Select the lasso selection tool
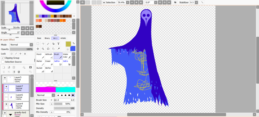This screenshot has width=259, height=117. 43,44
